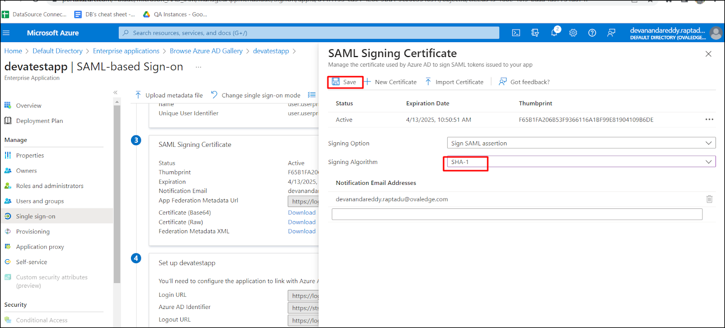Click Got feedback? in the certificate panel
The height and width of the screenshot is (328, 725).
tap(524, 82)
